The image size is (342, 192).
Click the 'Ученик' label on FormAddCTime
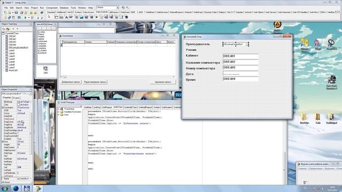pyautogui.click(x=191, y=50)
